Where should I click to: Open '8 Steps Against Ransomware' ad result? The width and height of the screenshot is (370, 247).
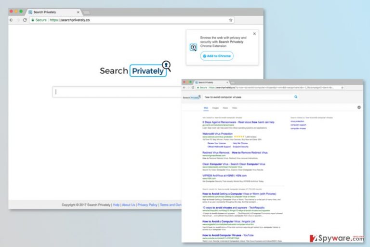(x=238, y=122)
